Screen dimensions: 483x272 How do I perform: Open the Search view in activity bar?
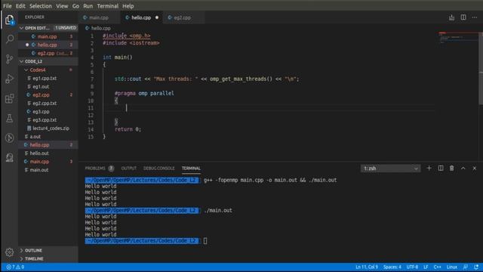click(x=10, y=39)
